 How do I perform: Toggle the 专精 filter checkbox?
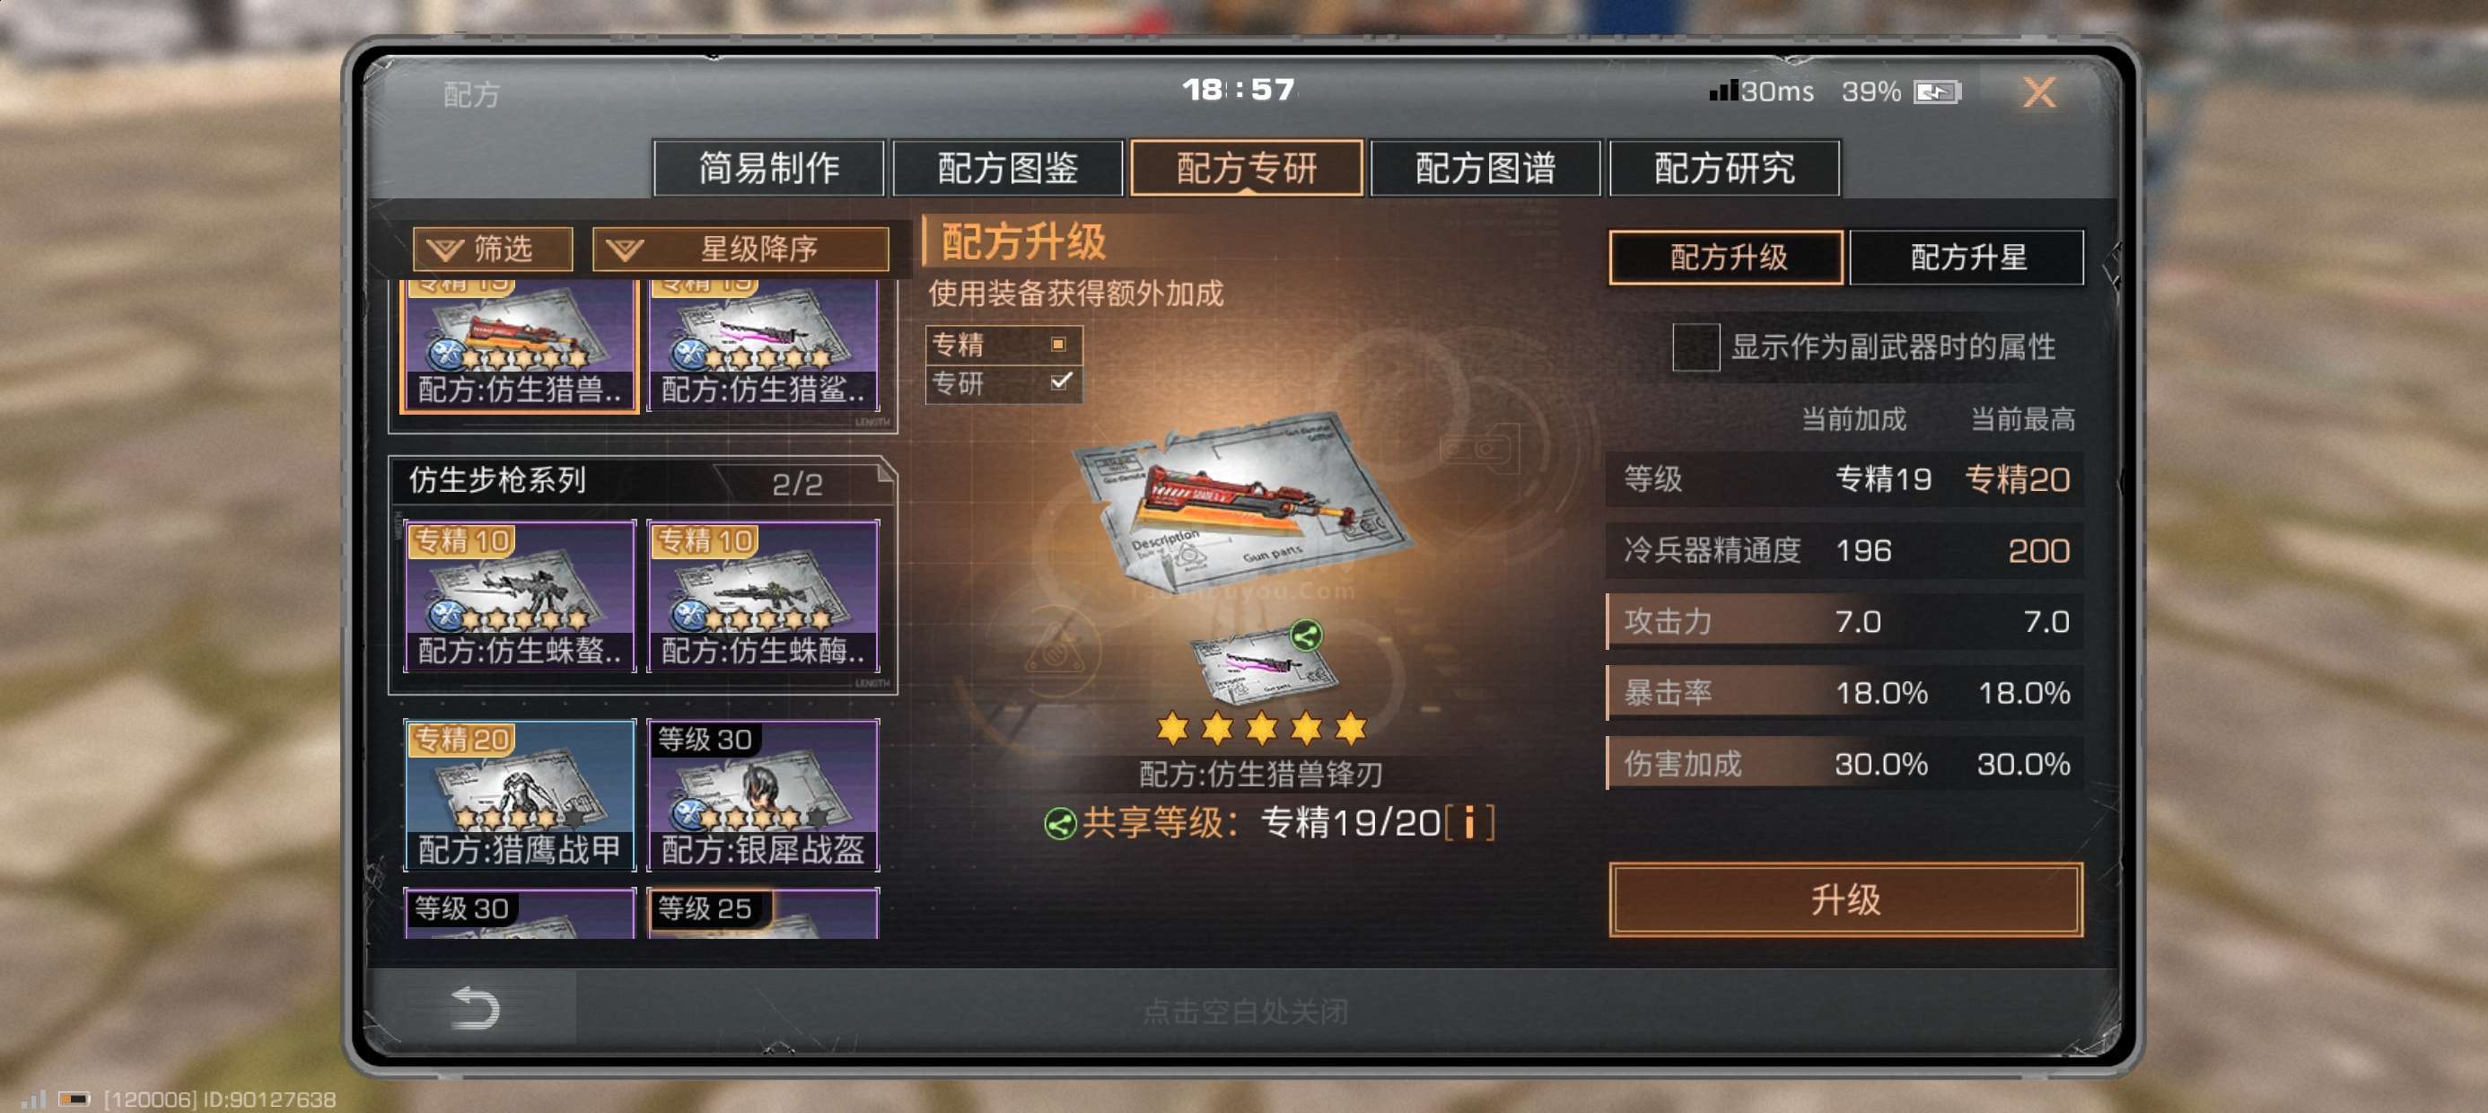[x=1057, y=344]
